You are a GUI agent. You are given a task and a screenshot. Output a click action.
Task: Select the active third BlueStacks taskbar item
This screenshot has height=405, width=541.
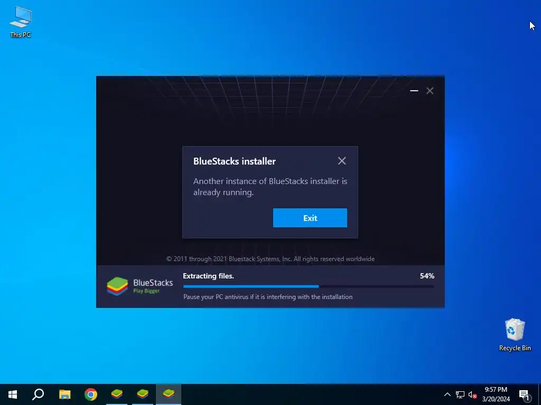[x=169, y=394]
